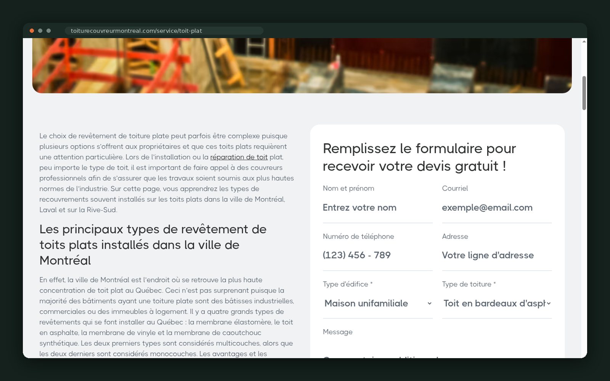This screenshot has height=381, width=610.
Task: Click the 'Numéro de téléphone' label
Action: click(x=358, y=236)
